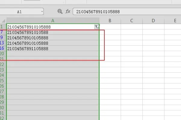
Task: Click the fx insert function icon
Action: [x=68, y=11]
